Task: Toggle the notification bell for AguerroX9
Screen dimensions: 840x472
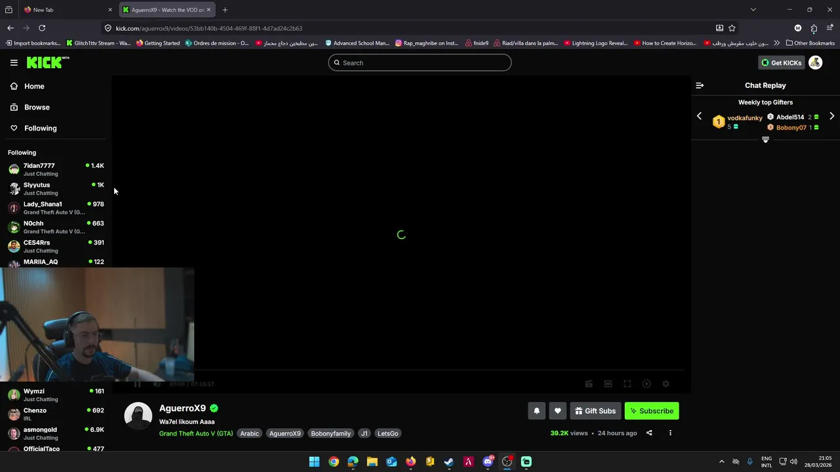Action: click(537, 411)
